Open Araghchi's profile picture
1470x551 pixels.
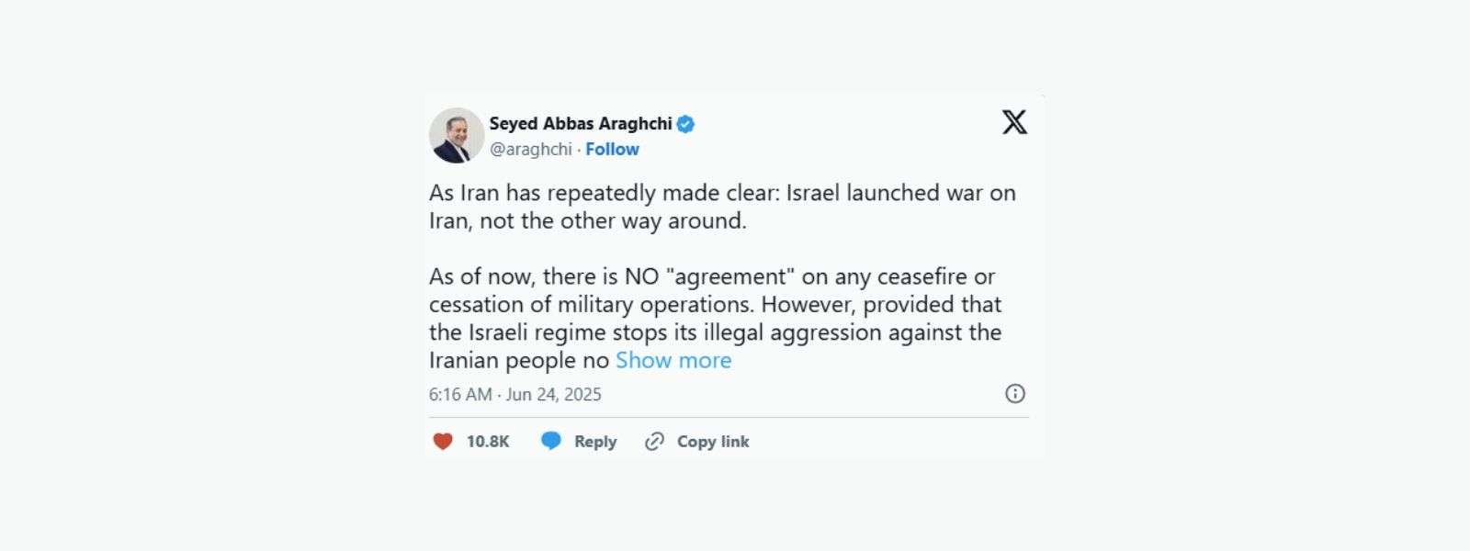point(457,135)
